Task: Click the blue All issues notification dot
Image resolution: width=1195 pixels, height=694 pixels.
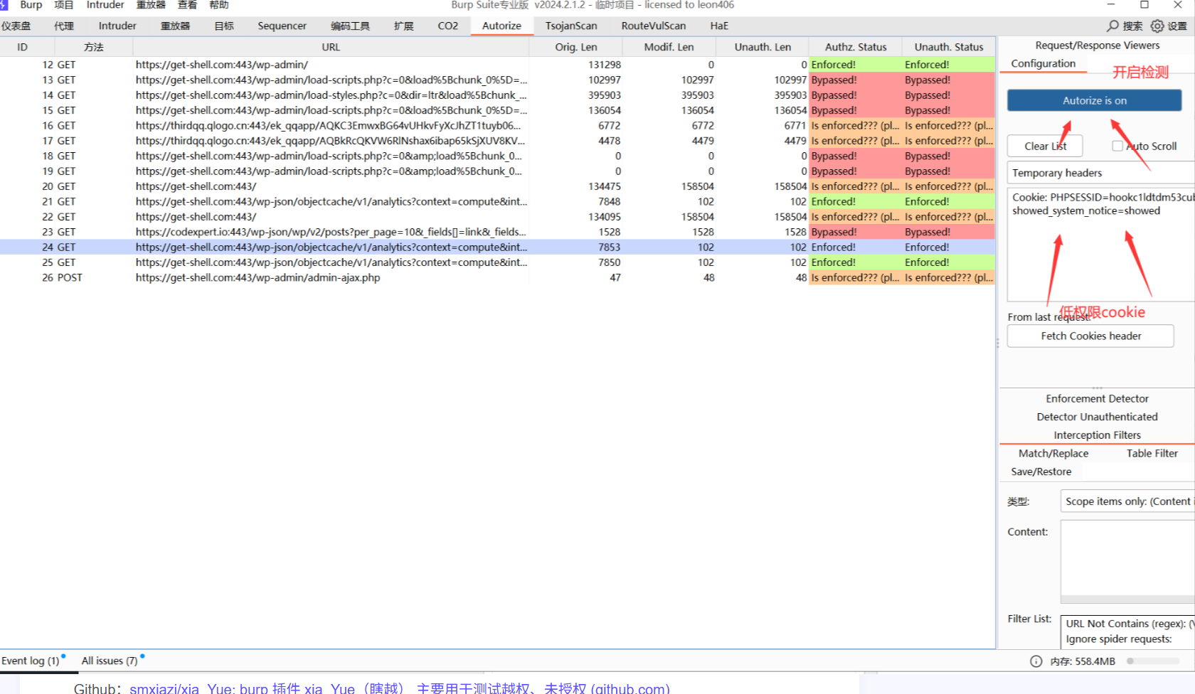Action: [142, 656]
